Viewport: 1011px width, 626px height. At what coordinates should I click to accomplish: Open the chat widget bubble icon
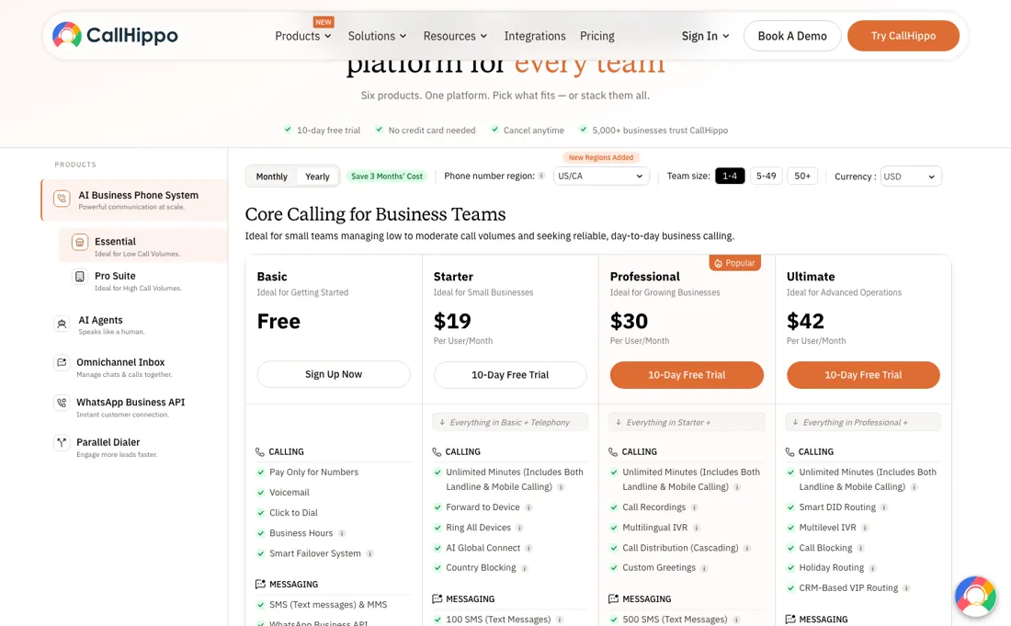[x=975, y=597]
